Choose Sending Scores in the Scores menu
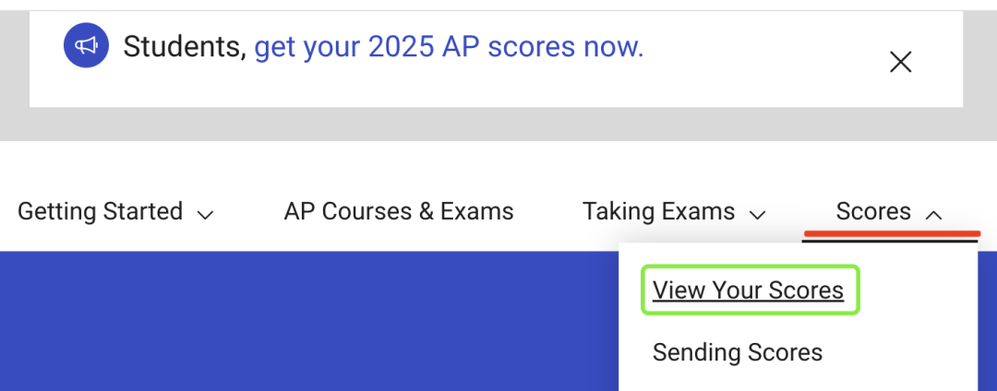 737,351
